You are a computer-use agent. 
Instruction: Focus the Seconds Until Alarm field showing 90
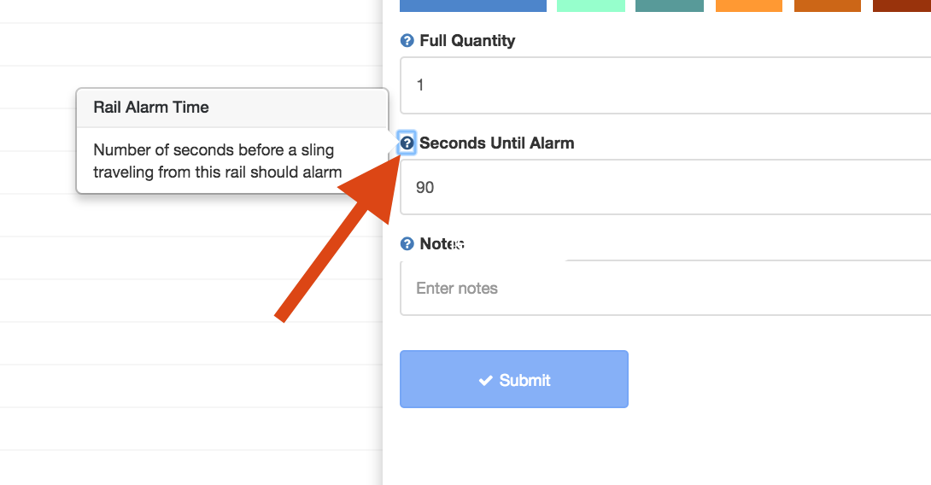coord(665,187)
